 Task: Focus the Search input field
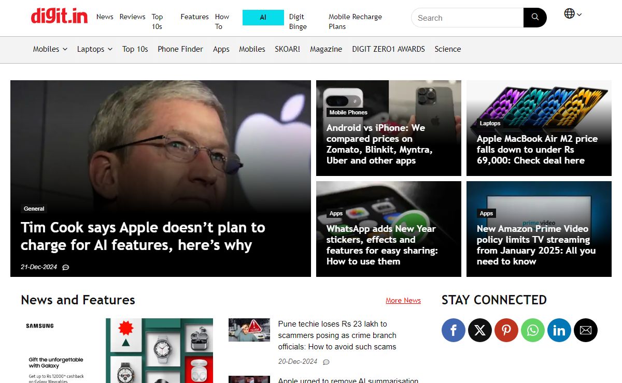[x=467, y=18]
